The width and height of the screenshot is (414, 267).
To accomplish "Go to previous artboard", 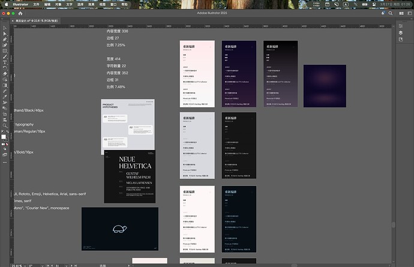I will (52, 265).
